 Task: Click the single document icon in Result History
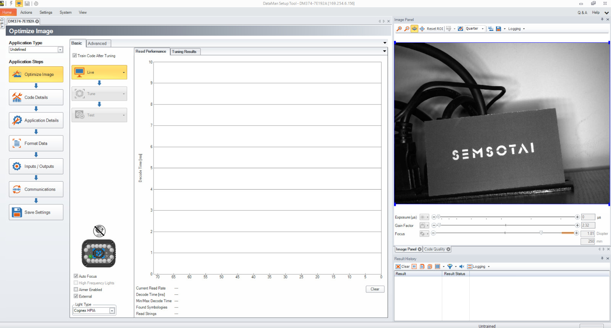pos(422,267)
